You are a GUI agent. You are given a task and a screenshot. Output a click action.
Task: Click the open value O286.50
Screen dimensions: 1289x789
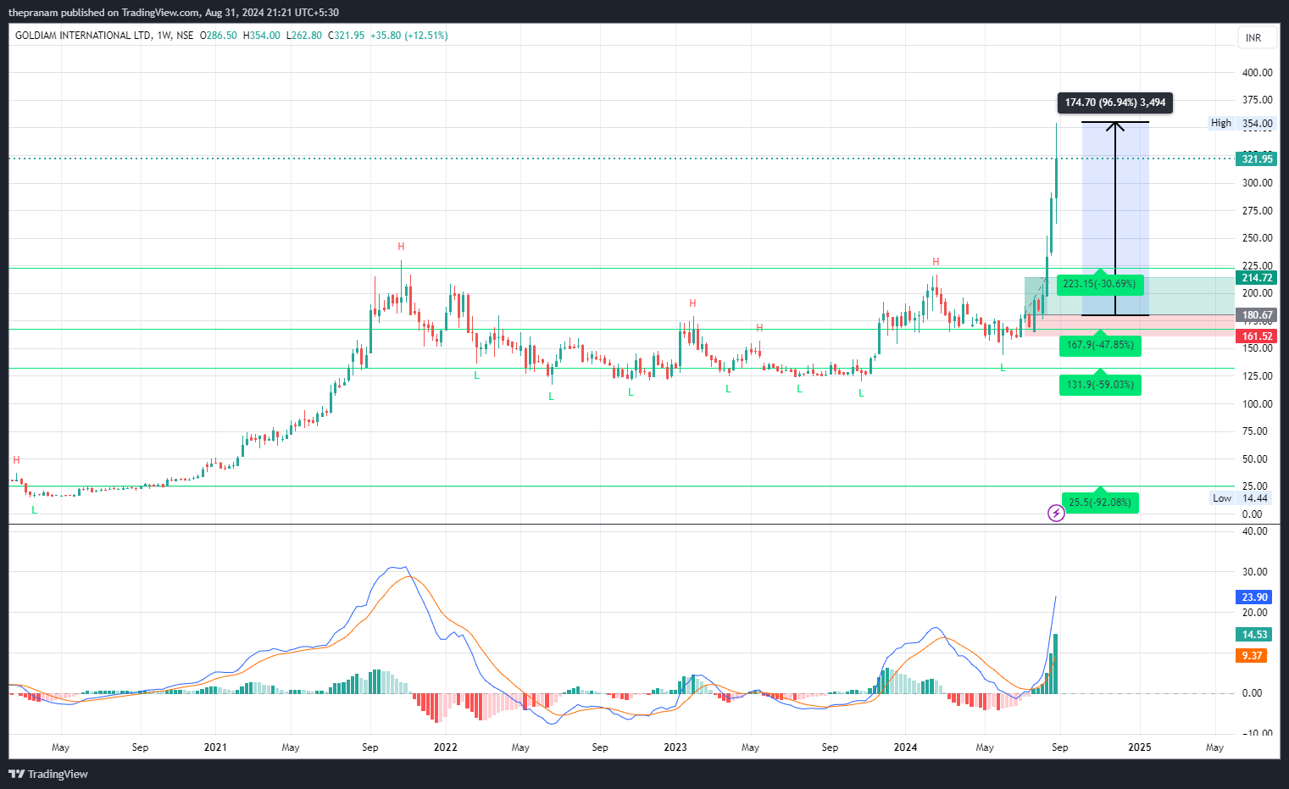pos(219,36)
